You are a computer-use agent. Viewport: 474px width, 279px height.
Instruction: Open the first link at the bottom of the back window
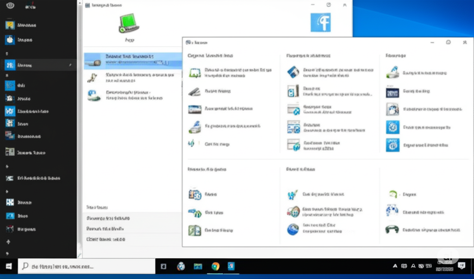pos(108,218)
